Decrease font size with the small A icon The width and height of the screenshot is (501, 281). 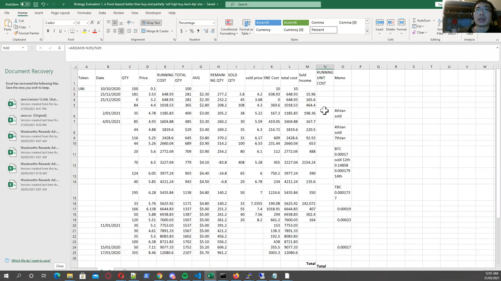click(x=98, y=23)
